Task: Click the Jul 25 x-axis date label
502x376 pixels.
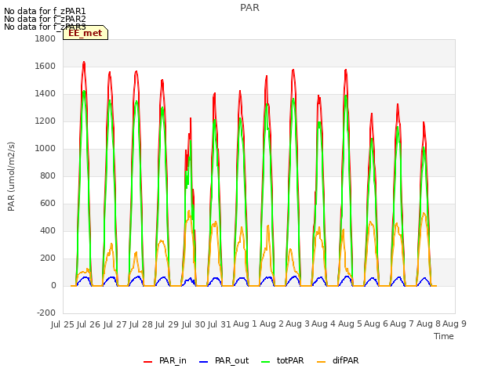Action: click(x=63, y=324)
